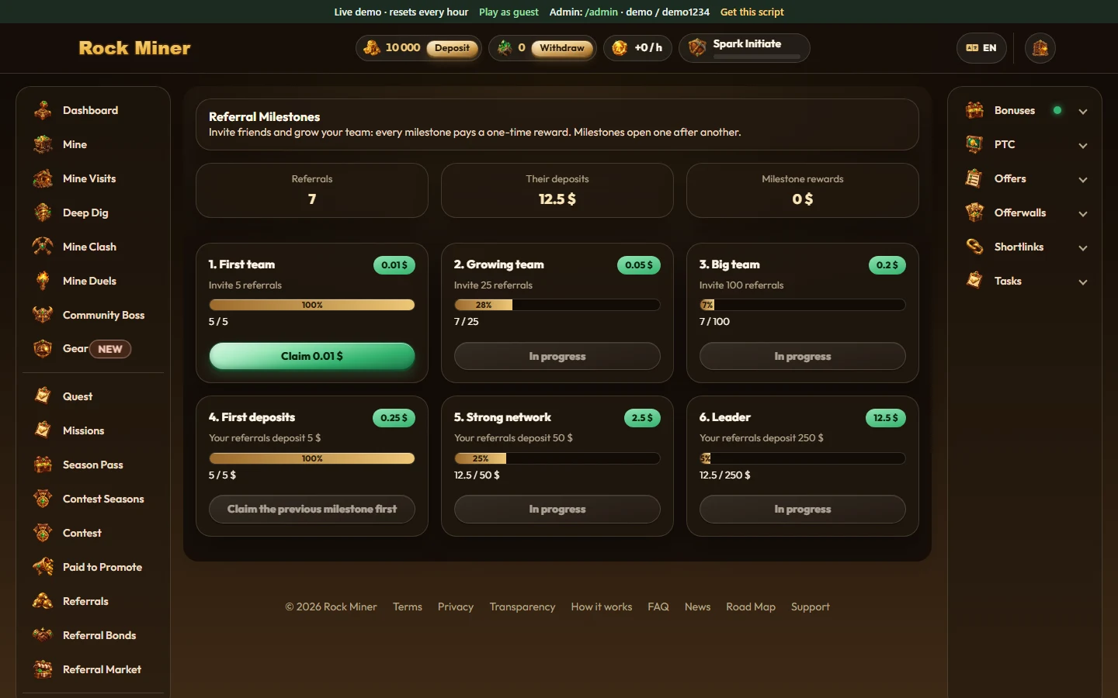Select the Season Pass icon
1118x698 pixels.
pos(43,465)
